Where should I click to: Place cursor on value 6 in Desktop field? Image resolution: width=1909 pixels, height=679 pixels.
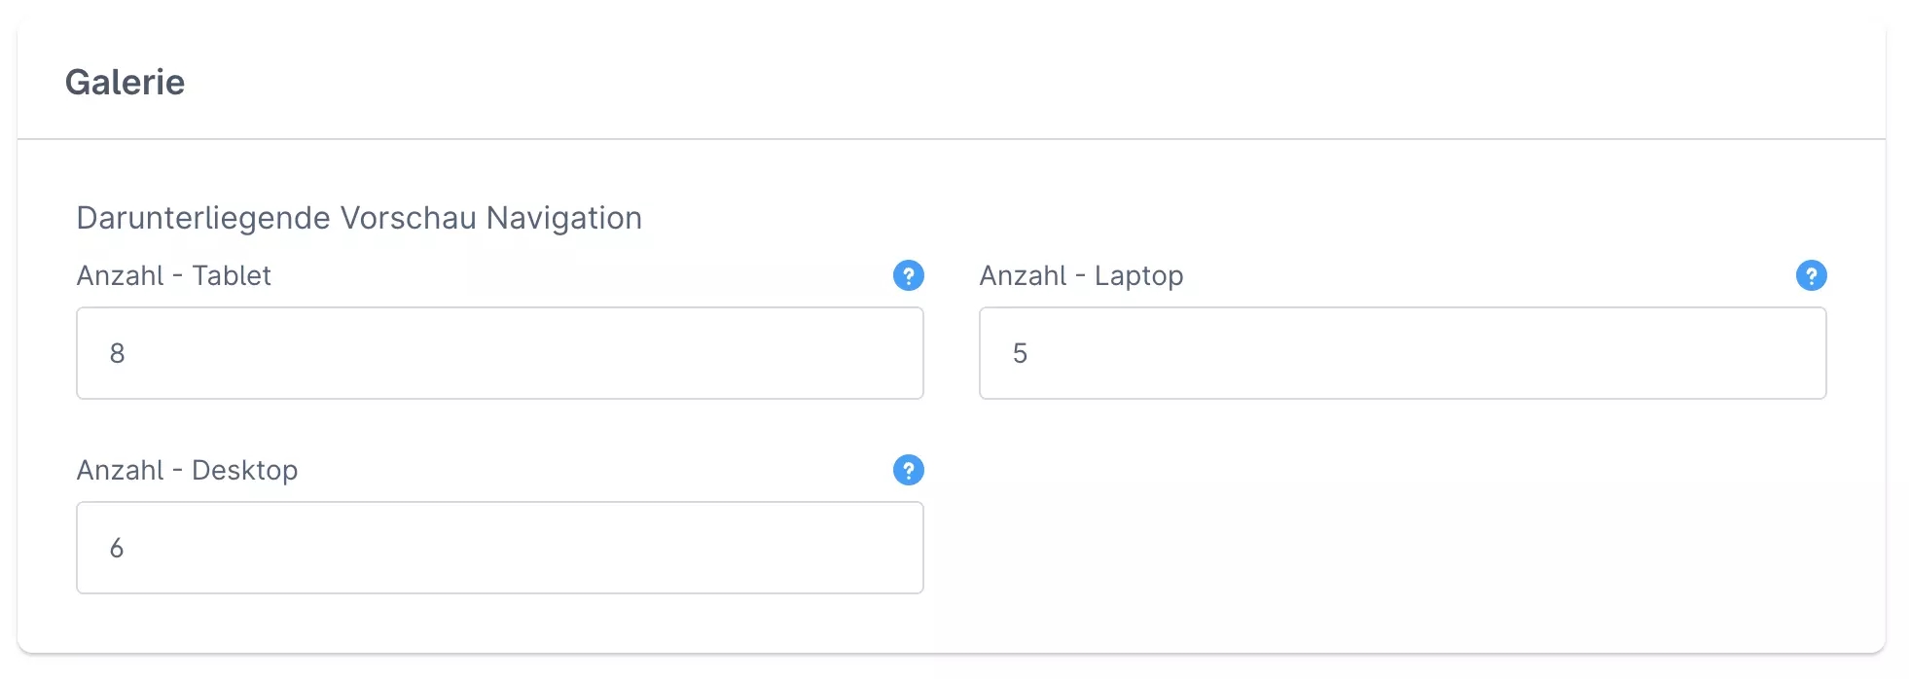pos(117,549)
